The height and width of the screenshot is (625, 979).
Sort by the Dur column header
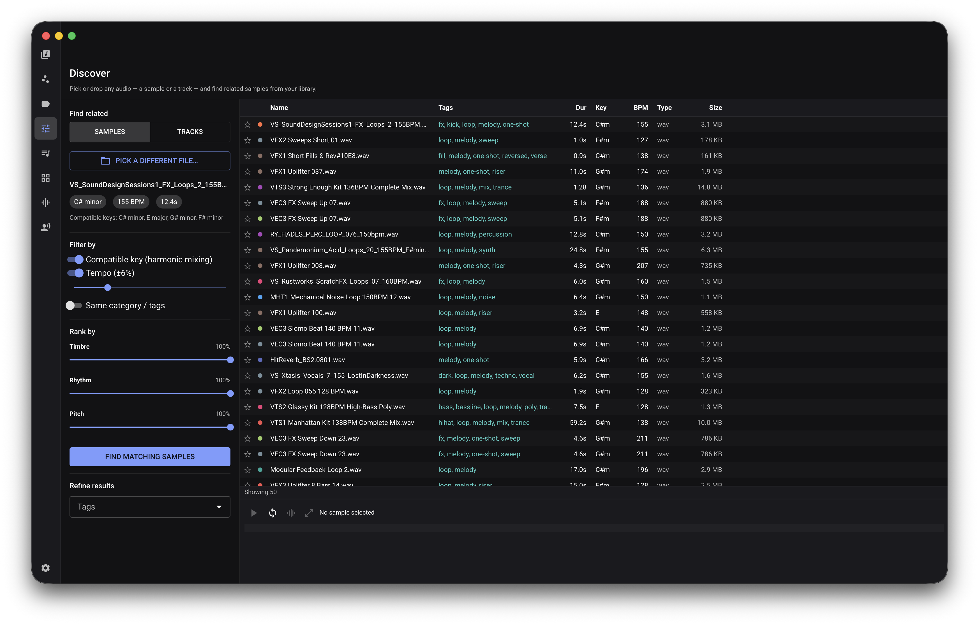tap(581, 108)
